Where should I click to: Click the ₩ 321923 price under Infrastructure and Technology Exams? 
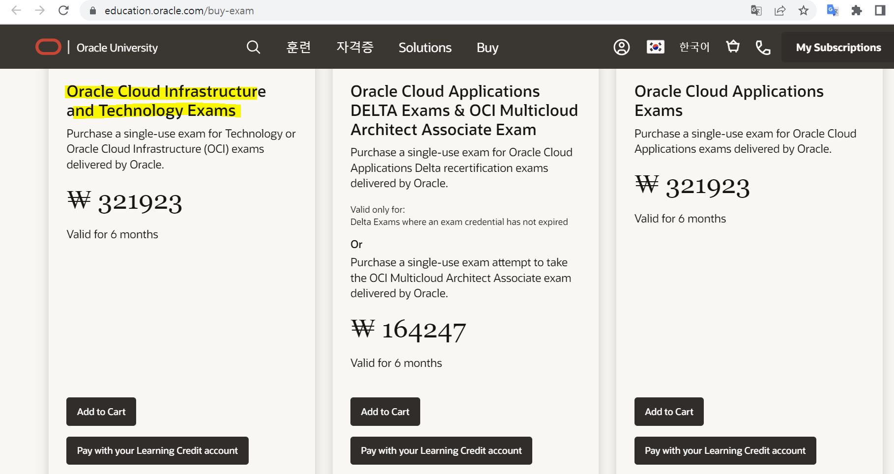tap(124, 201)
